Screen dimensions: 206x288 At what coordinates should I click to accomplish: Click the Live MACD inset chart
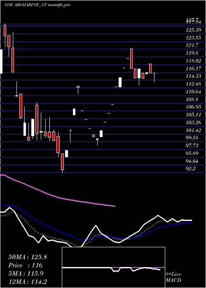tap(113, 267)
